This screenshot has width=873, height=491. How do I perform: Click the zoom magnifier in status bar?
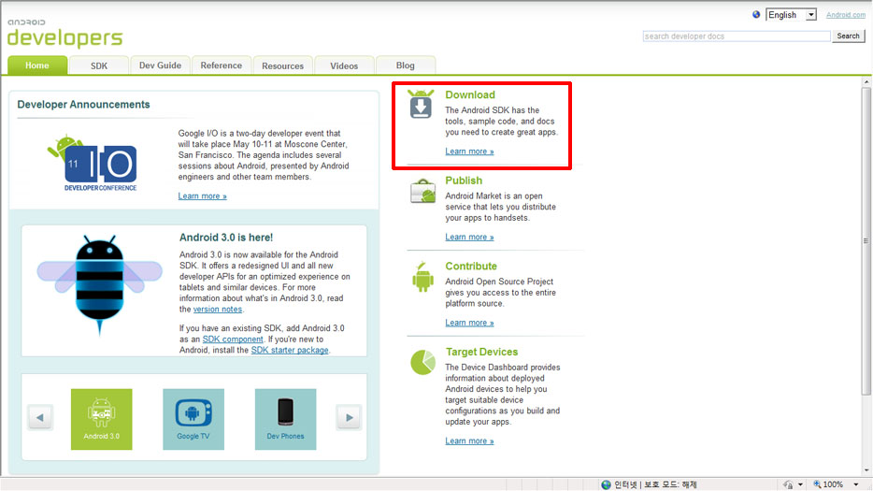coord(817,484)
